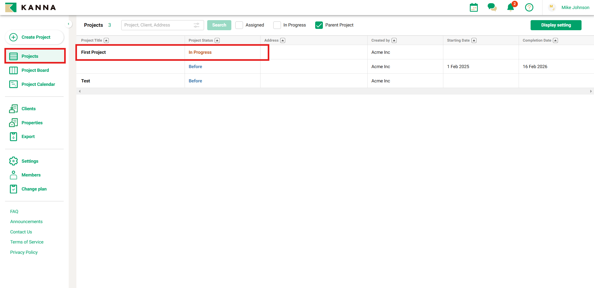Click the KANNA logo
This screenshot has width=594, height=288.
[31, 7]
